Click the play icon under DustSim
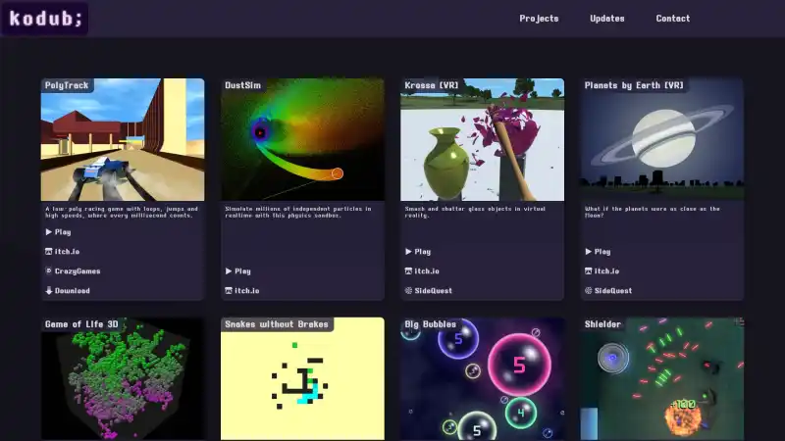This screenshot has height=441, width=785. [229, 271]
